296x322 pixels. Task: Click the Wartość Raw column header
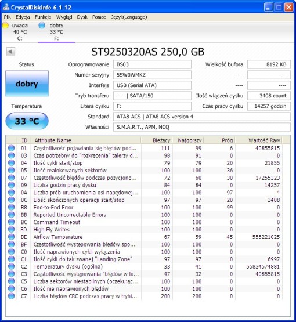259,140
